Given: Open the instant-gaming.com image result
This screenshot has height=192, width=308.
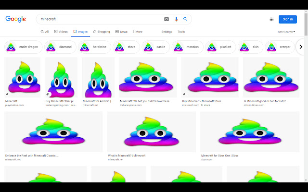Looking at the screenshot, I should coord(61,77).
